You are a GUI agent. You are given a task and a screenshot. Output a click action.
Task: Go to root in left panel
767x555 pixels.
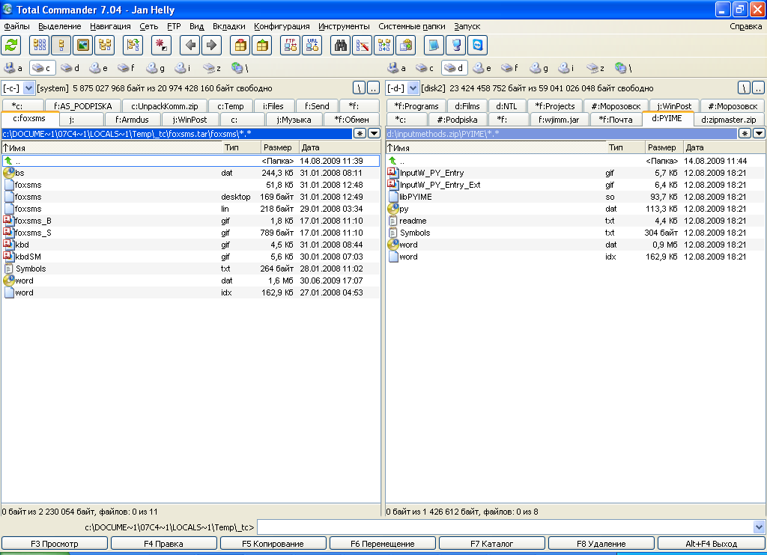coord(359,88)
